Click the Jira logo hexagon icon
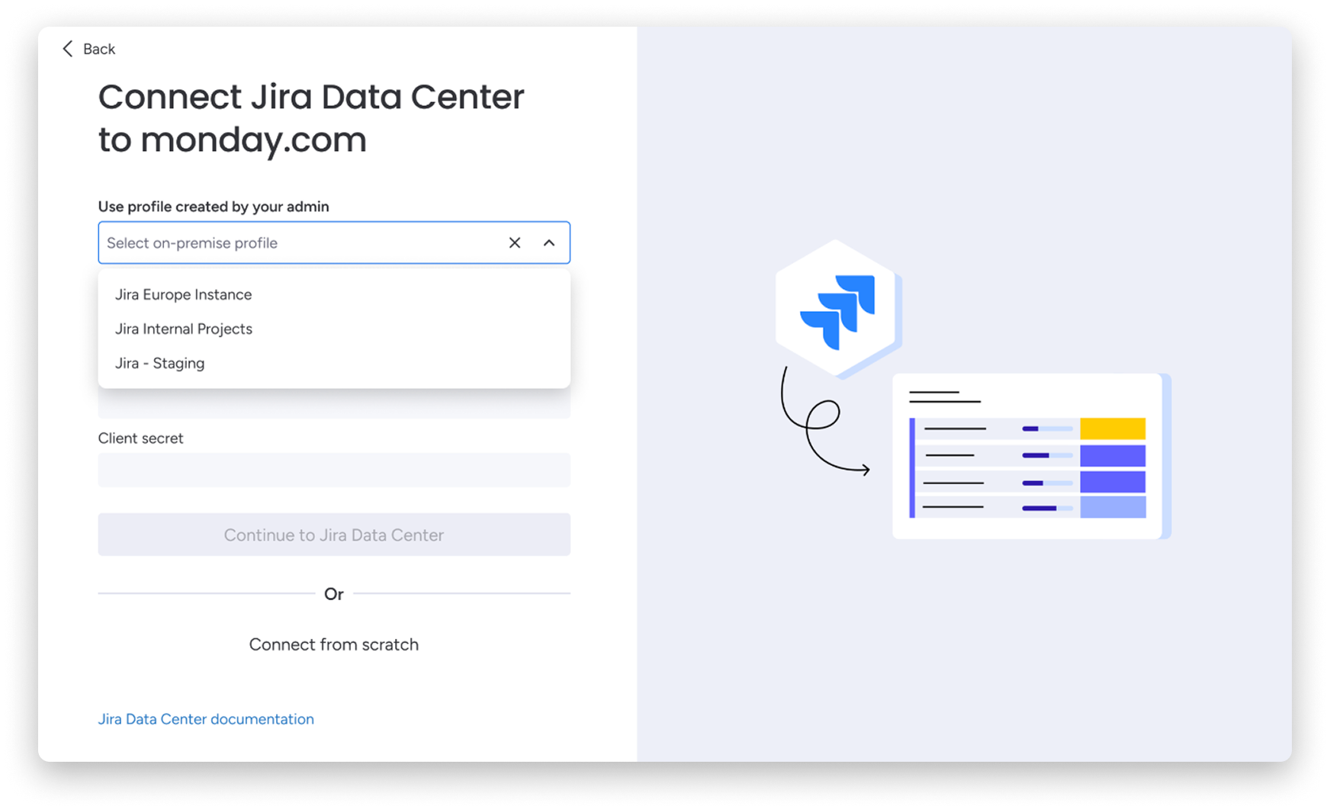Viewport: 1330px width, 806px height. coord(837,310)
